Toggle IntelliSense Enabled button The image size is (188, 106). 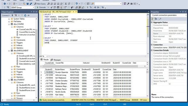coord(61,7)
